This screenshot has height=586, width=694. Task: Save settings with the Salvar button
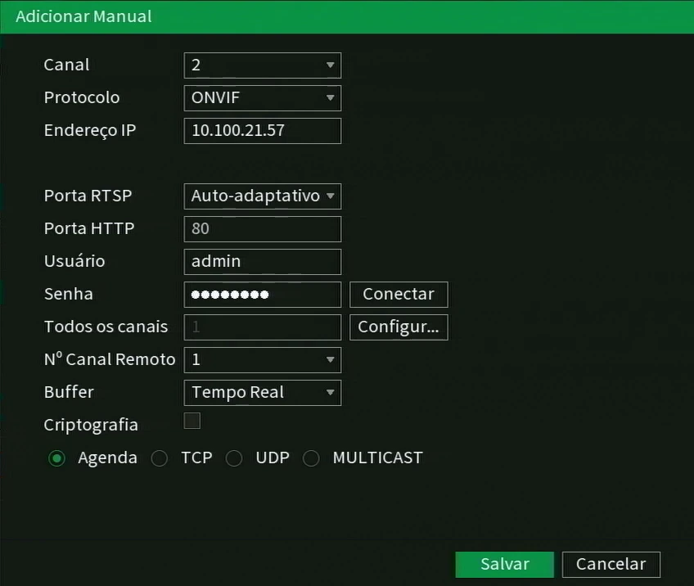click(x=505, y=565)
